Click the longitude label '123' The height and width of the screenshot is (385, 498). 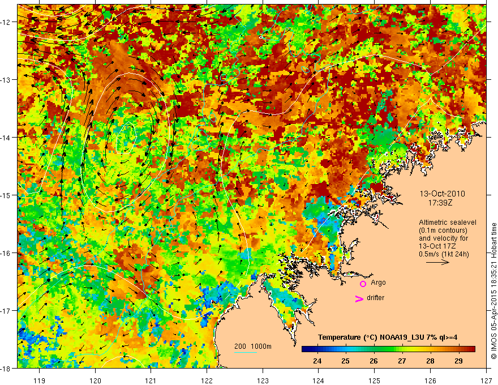pos(263,380)
